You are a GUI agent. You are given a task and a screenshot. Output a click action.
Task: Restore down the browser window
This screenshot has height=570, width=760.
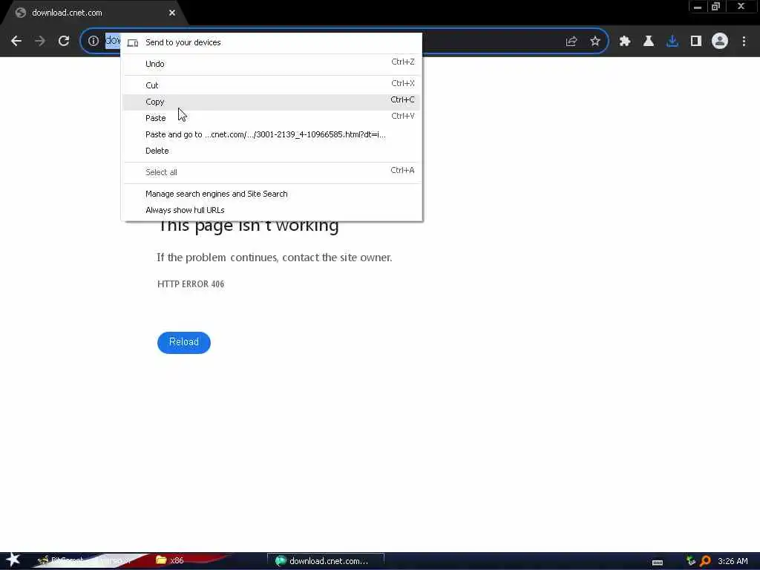coord(715,7)
